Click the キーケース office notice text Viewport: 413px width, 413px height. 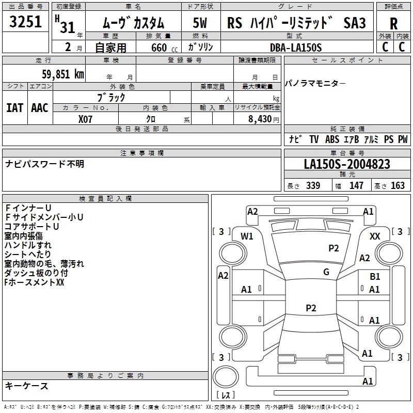point(26,386)
